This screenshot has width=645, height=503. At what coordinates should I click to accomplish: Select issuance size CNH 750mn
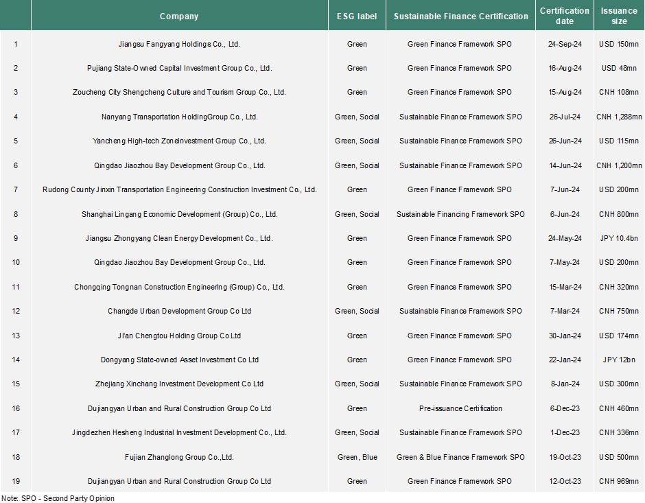[619, 311]
